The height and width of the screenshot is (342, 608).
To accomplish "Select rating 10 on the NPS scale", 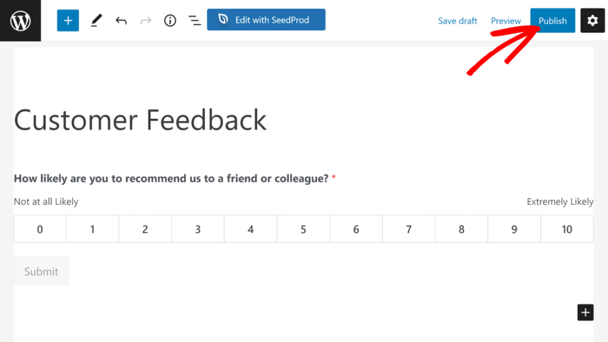I will [566, 229].
